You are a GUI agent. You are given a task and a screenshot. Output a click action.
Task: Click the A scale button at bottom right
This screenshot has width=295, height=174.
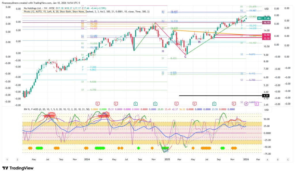pos(268,159)
